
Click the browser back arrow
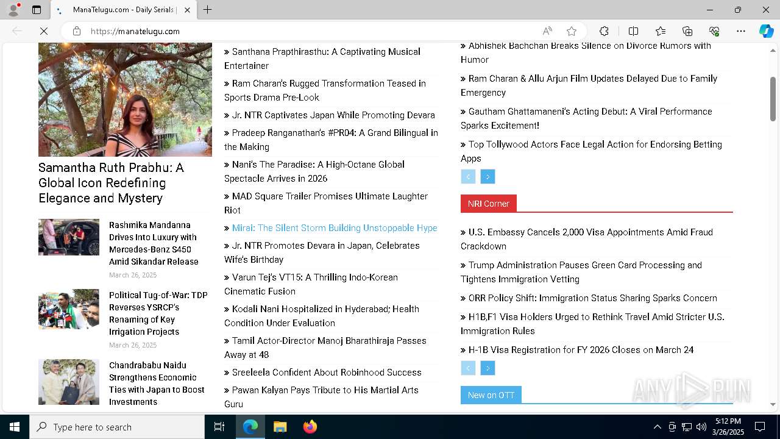pos(17,31)
